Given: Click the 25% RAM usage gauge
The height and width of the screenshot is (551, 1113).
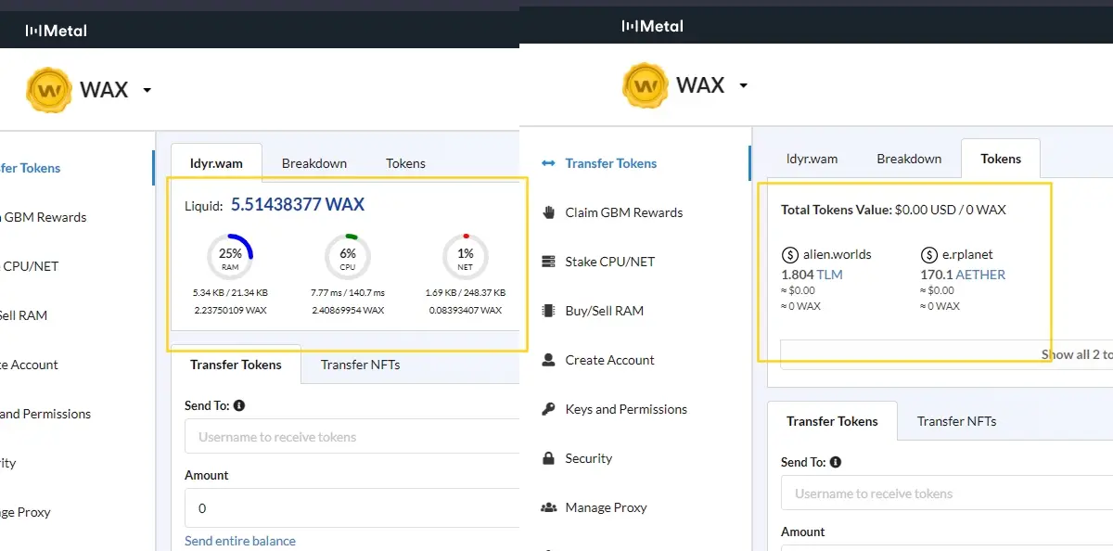Looking at the screenshot, I should click(230, 257).
